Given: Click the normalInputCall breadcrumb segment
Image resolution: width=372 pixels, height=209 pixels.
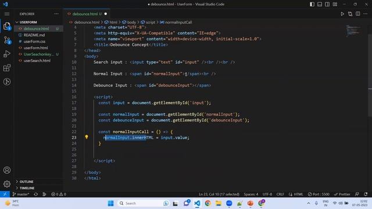Looking at the screenshot, I should [x=176, y=22].
